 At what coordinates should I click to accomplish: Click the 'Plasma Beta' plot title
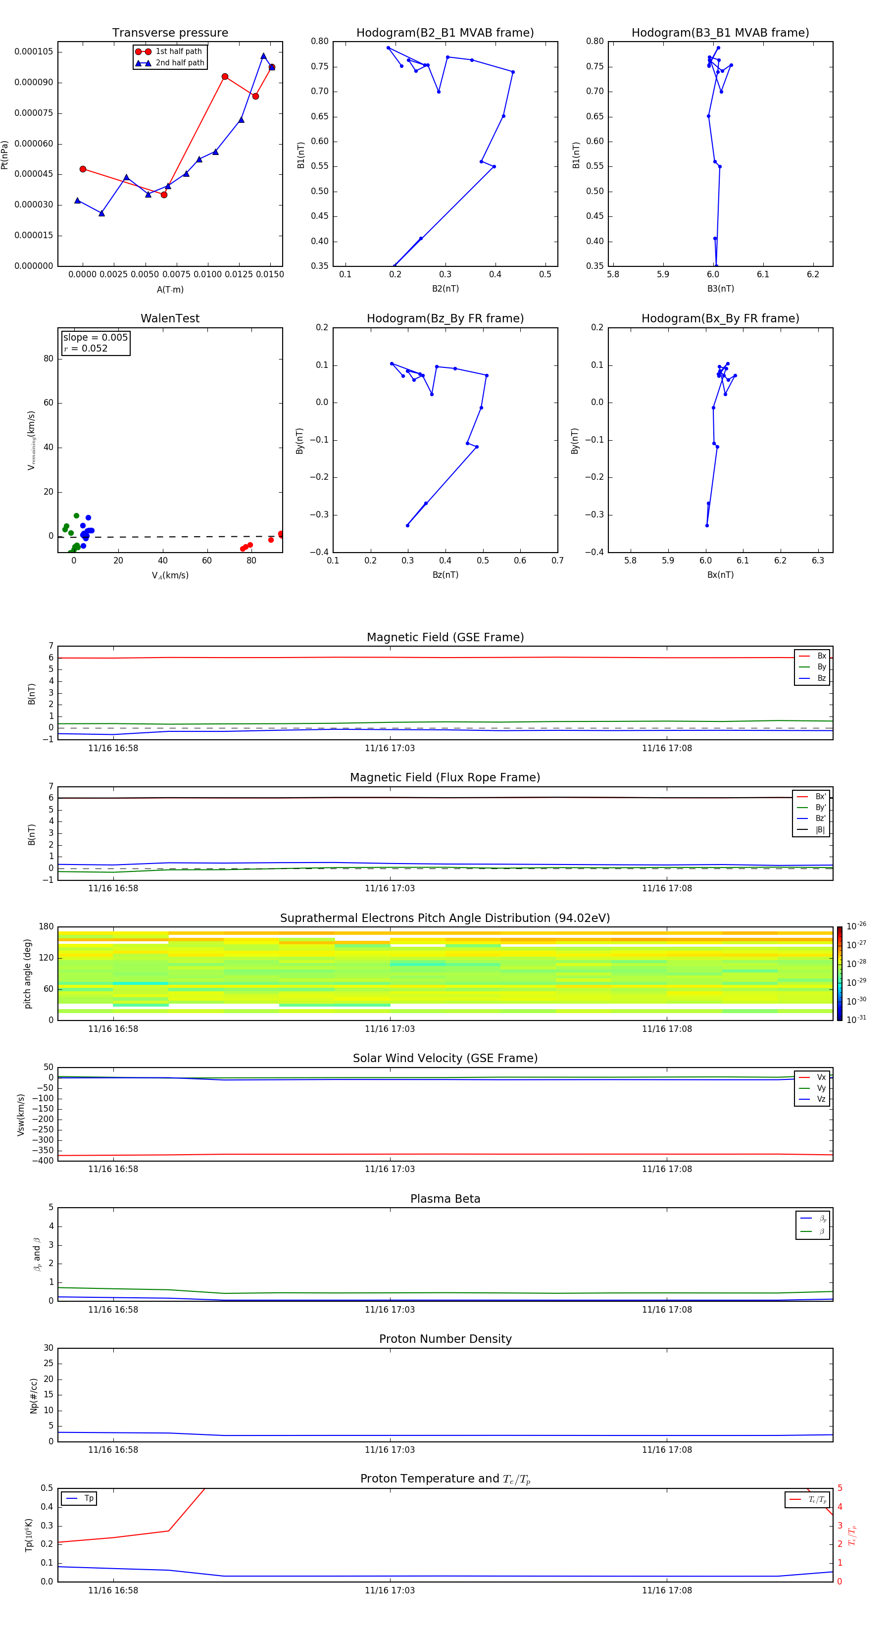tap(445, 1199)
